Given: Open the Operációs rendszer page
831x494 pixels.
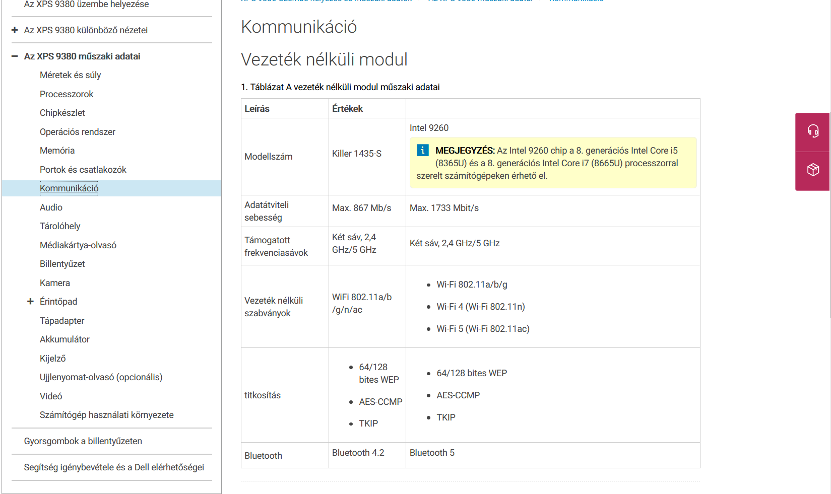Looking at the screenshot, I should pos(78,132).
